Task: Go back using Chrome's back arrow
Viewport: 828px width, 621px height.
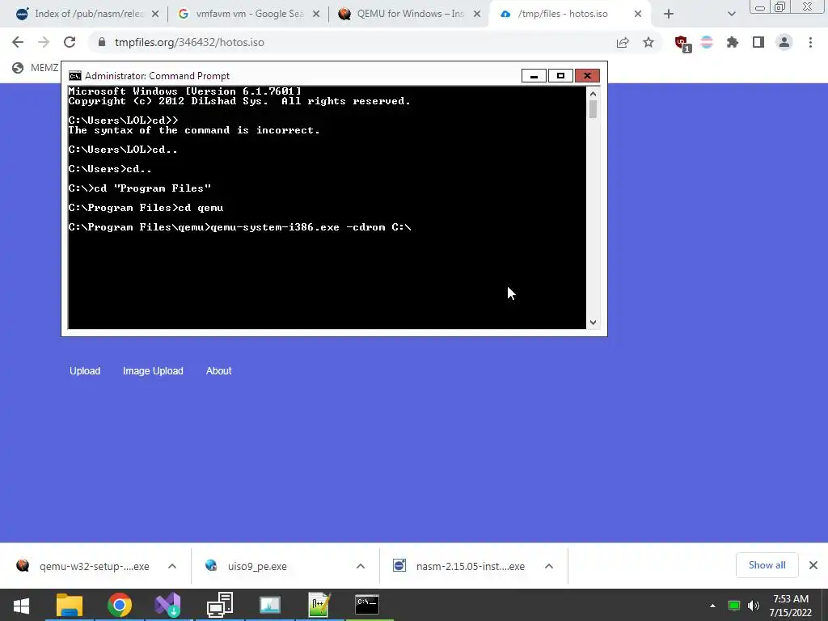Action: pos(18,42)
